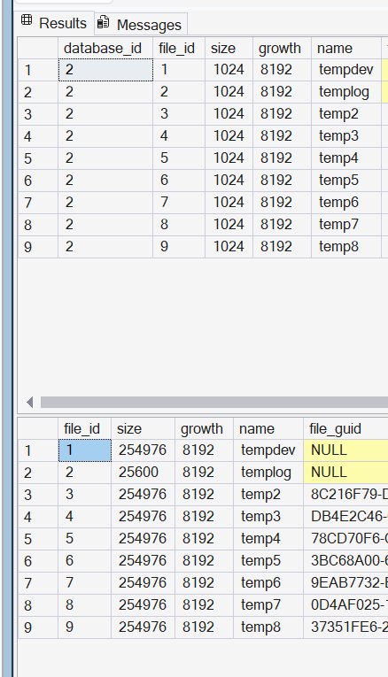This screenshot has width=388, height=677.
Task: Click the Messages tab document icon
Action: [103, 22]
